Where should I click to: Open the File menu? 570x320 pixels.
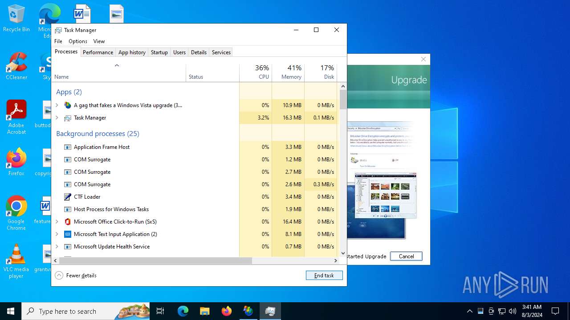[58, 41]
